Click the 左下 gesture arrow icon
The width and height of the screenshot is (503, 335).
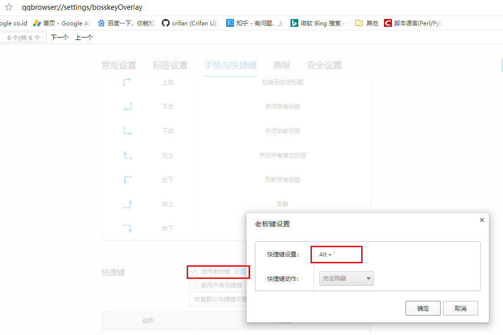coord(127,180)
